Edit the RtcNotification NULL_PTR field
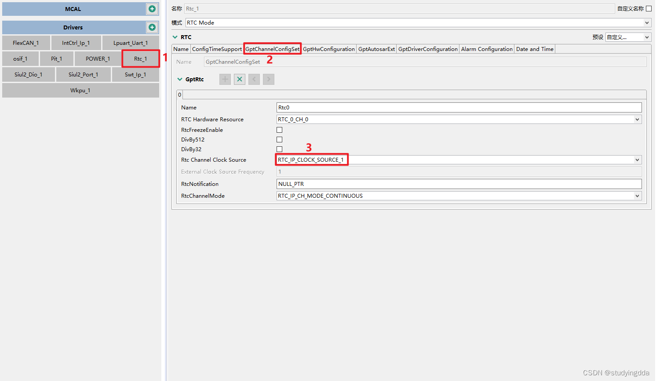Image resolution: width=656 pixels, height=381 pixels. 459,184
